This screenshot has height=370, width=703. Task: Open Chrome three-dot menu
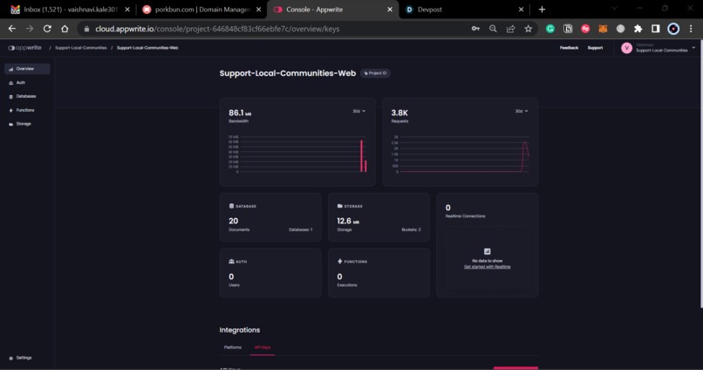click(691, 29)
